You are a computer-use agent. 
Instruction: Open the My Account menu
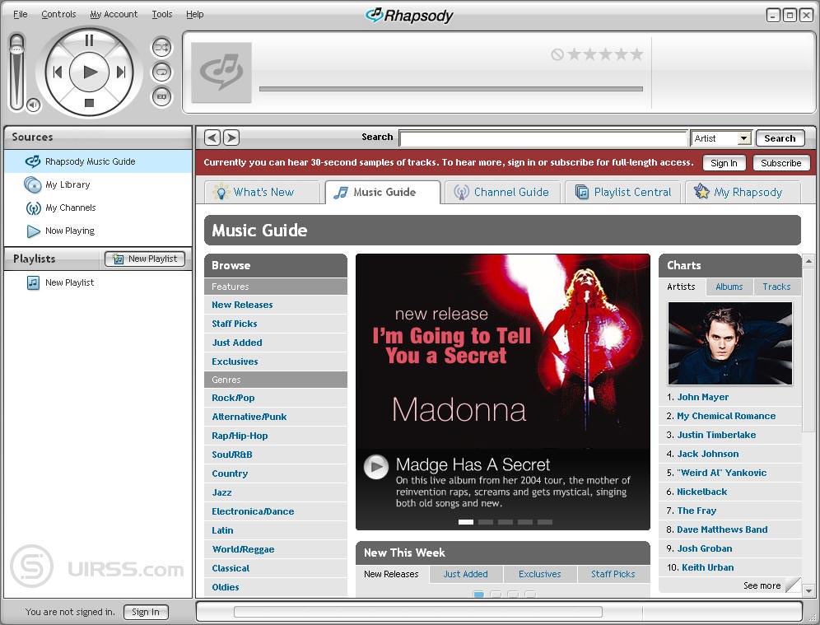coord(114,14)
